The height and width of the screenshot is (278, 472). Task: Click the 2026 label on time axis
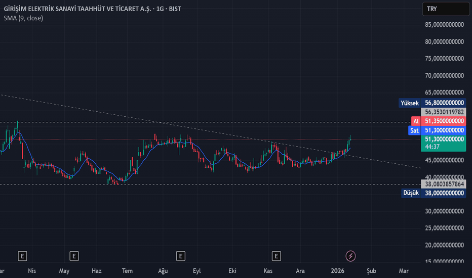(x=337, y=271)
